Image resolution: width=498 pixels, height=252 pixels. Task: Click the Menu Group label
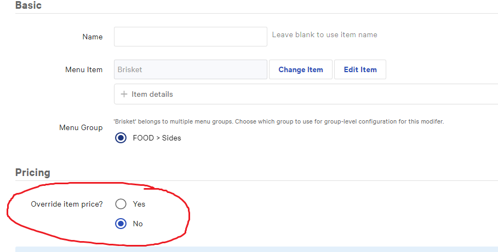click(x=81, y=127)
